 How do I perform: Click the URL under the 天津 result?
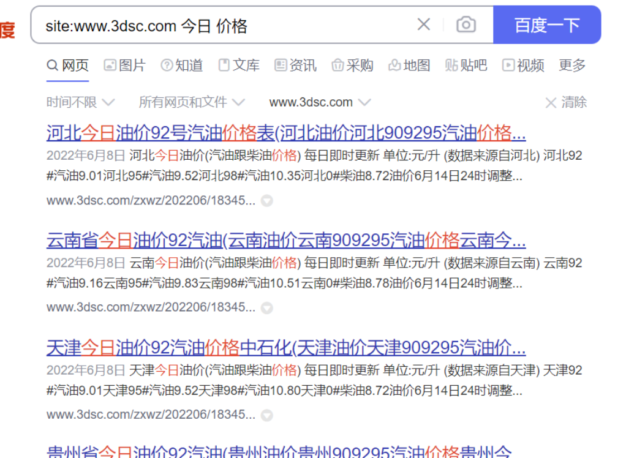pyautogui.click(x=151, y=415)
